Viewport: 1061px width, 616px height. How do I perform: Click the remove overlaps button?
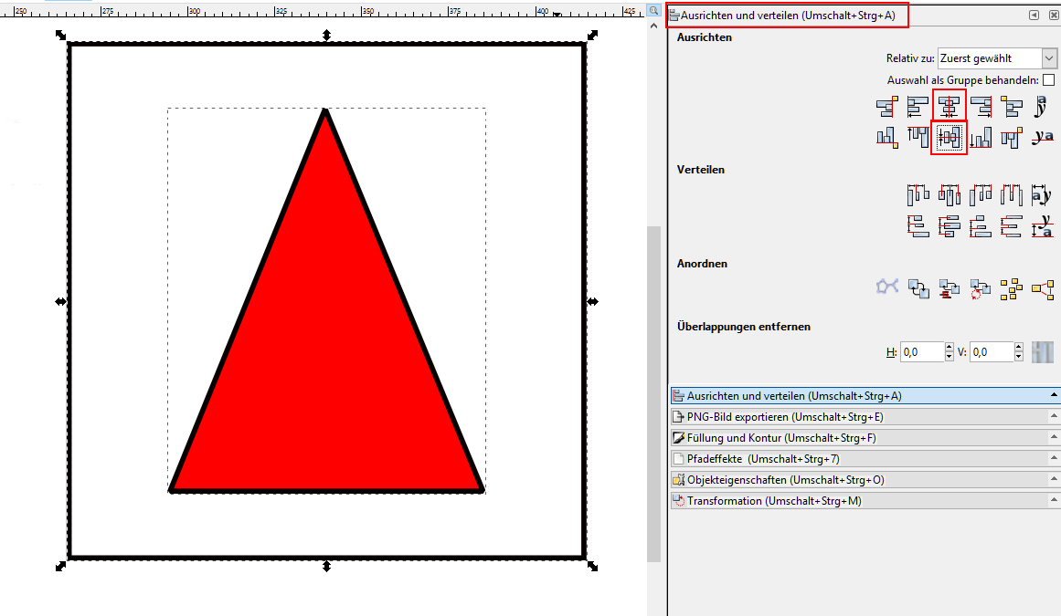pyautogui.click(x=1042, y=352)
